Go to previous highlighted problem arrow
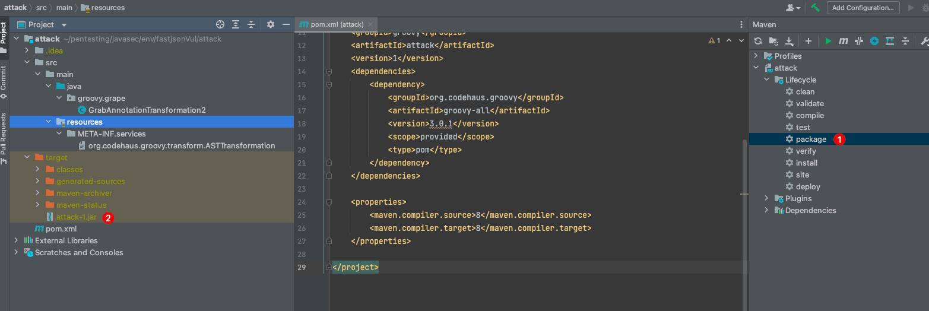Screen dimensions: 929x311 coord(730,40)
